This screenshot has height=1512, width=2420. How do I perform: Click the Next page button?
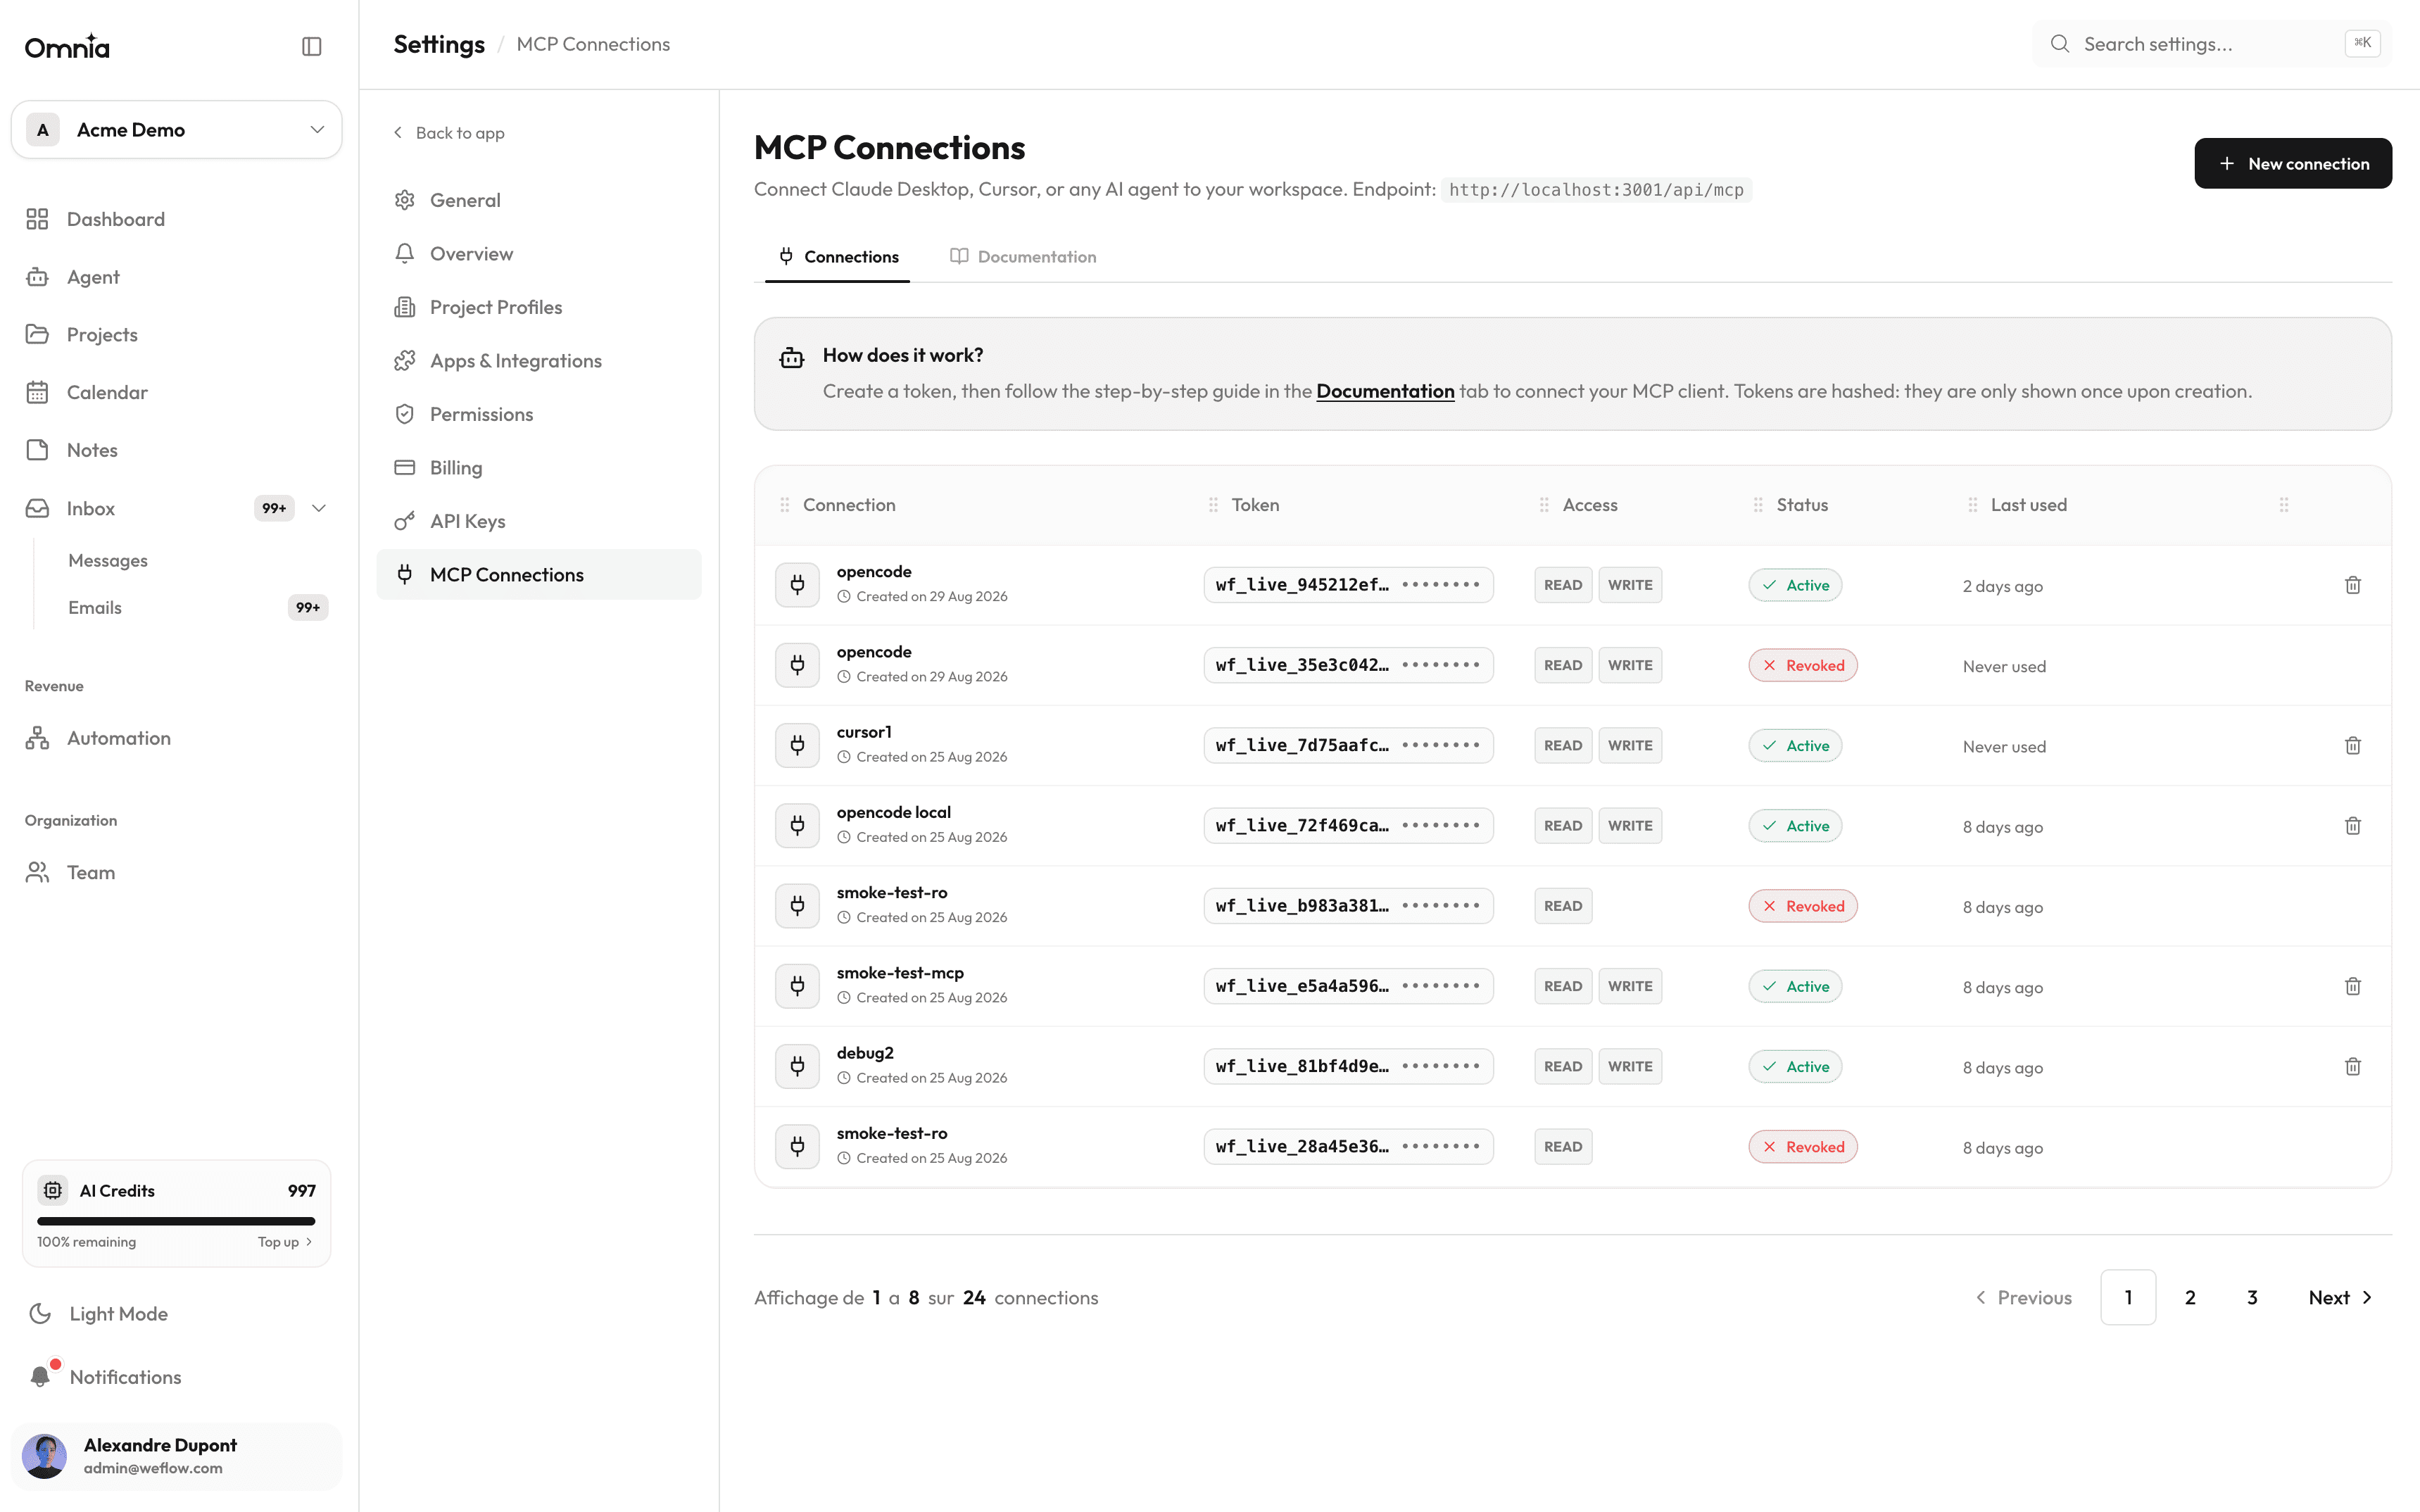[2340, 1298]
